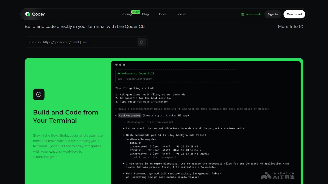Click the 50% OFF badge above Pricing
Image resolution: width=328 pixels, height=184 pixels.
[136, 12]
